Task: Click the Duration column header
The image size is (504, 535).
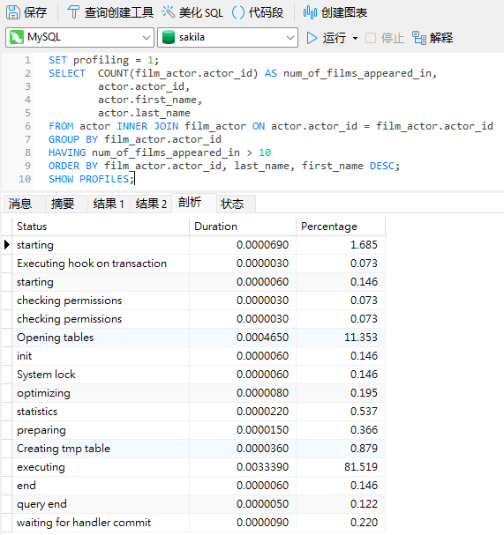Action: [243, 227]
